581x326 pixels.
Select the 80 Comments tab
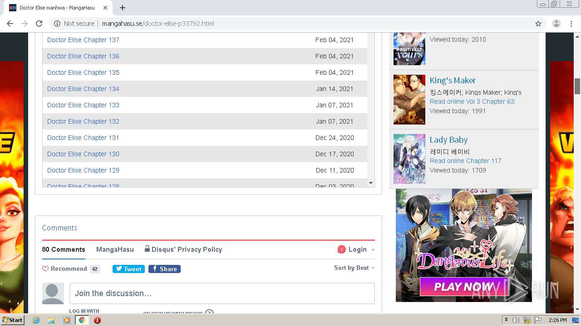coord(64,249)
